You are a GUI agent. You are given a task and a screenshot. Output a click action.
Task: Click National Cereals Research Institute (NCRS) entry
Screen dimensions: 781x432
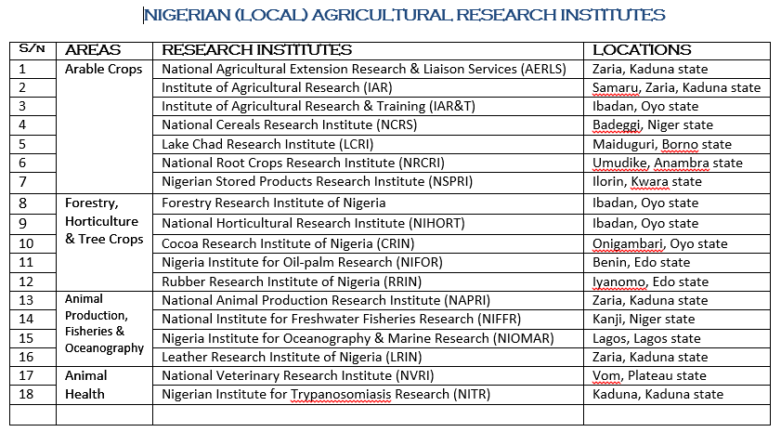(290, 125)
